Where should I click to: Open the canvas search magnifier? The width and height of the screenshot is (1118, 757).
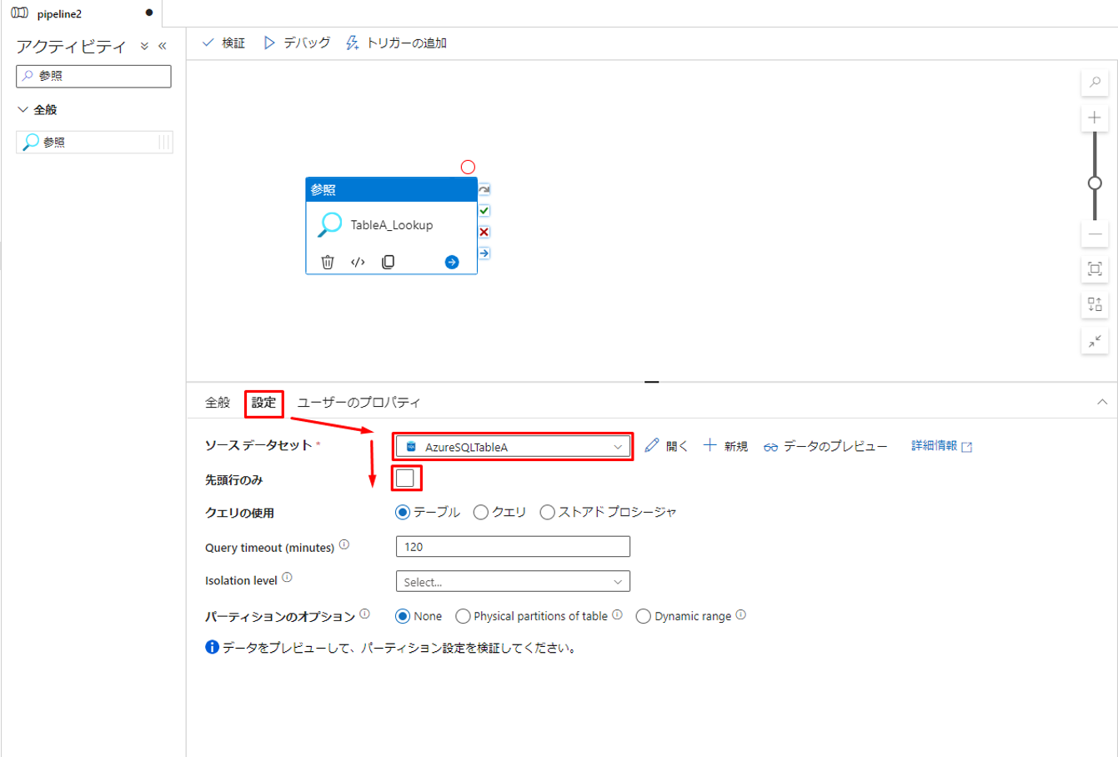(1095, 82)
